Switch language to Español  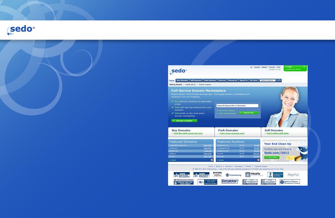coord(264,67)
